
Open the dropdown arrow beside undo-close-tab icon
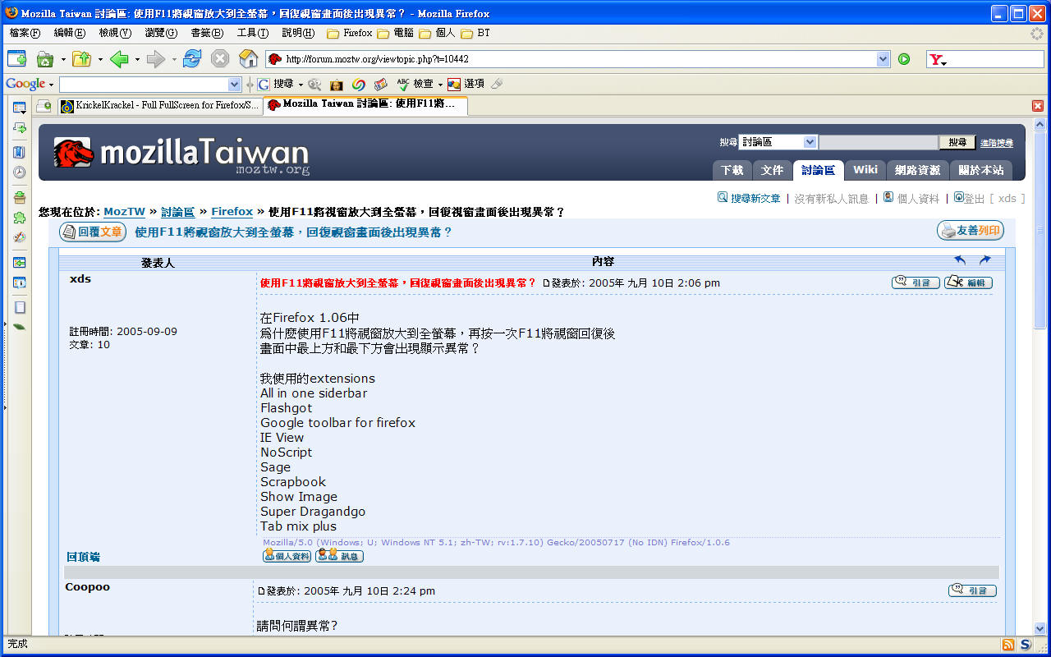tap(62, 59)
